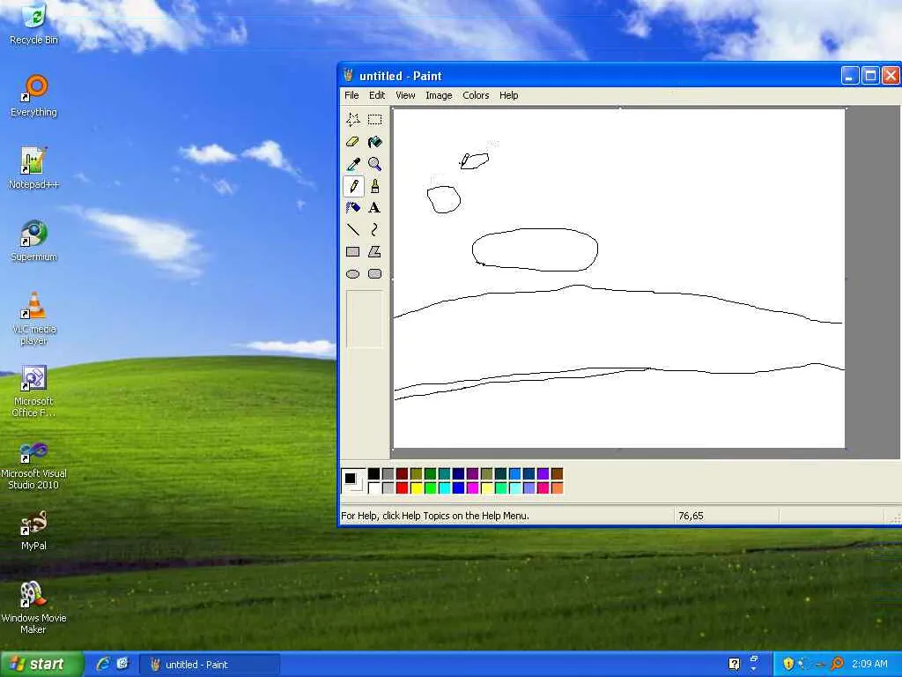Select the VLC media player shortcut
Screen dimensions: 902x677
[34, 318]
